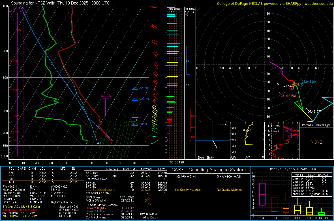Click the 'maxT = 65F' value
The image size is (334, 221).
pyautogui.click(x=37, y=196)
